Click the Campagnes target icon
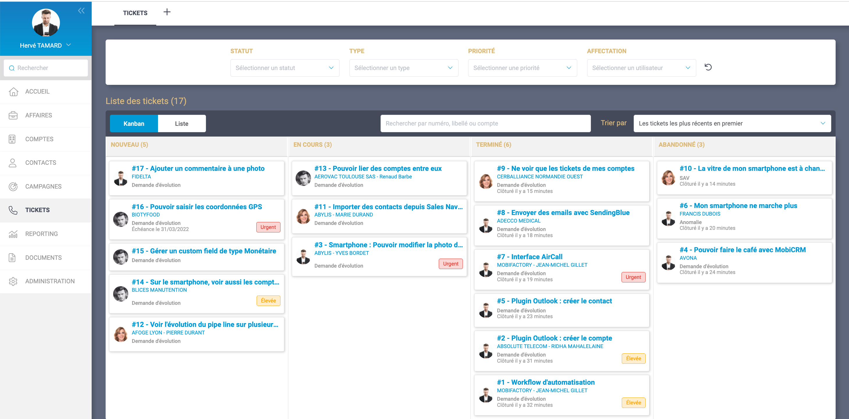849x419 pixels. coord(13,187)
